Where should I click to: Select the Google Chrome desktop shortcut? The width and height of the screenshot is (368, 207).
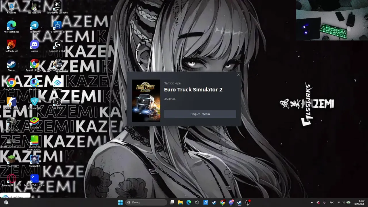11,85
